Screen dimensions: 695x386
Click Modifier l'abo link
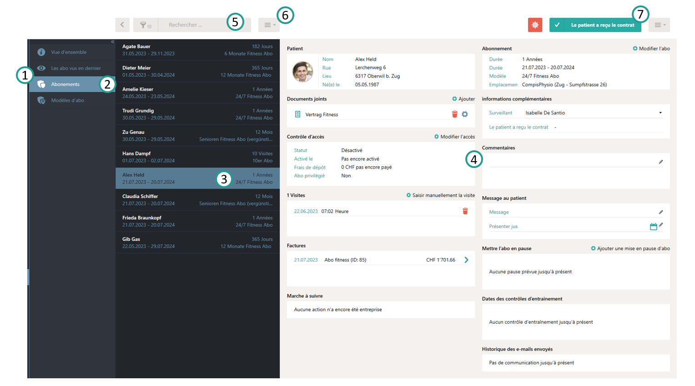pyautogui.click(x=651, y=49)
